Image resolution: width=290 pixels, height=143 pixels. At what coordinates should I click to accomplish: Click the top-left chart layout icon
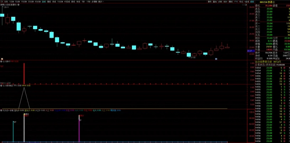click(x=1, y=1)
